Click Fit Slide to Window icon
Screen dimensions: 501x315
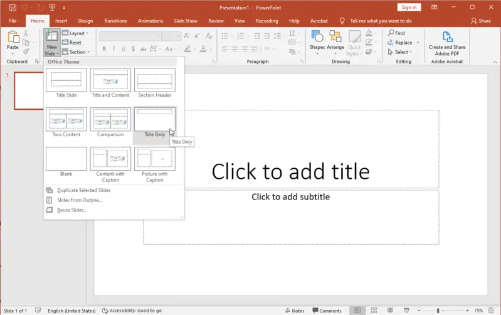click(491, 310)
